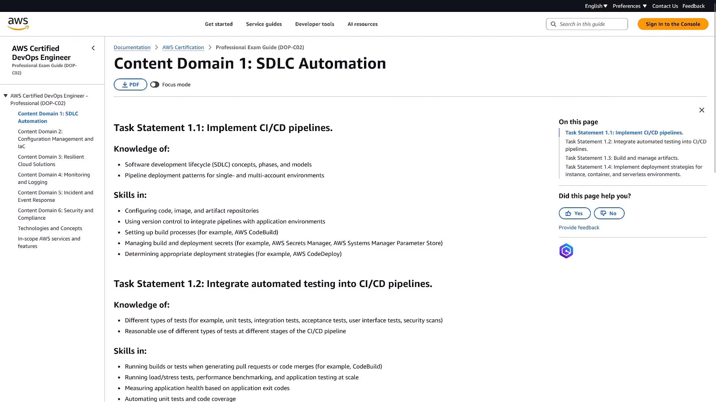The image size is (716, 402).
Task: Click Sign In to the Console
Action: [673, 24]
